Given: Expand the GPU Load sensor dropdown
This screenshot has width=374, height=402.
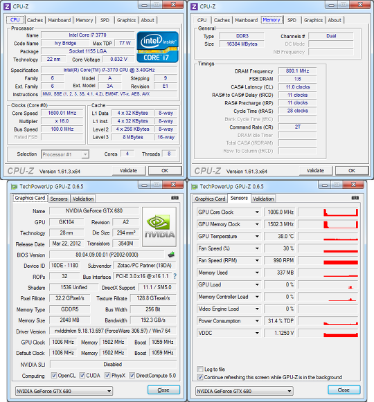Looking at the screenshot, I should pyautogui.click(x=257, y=284).
